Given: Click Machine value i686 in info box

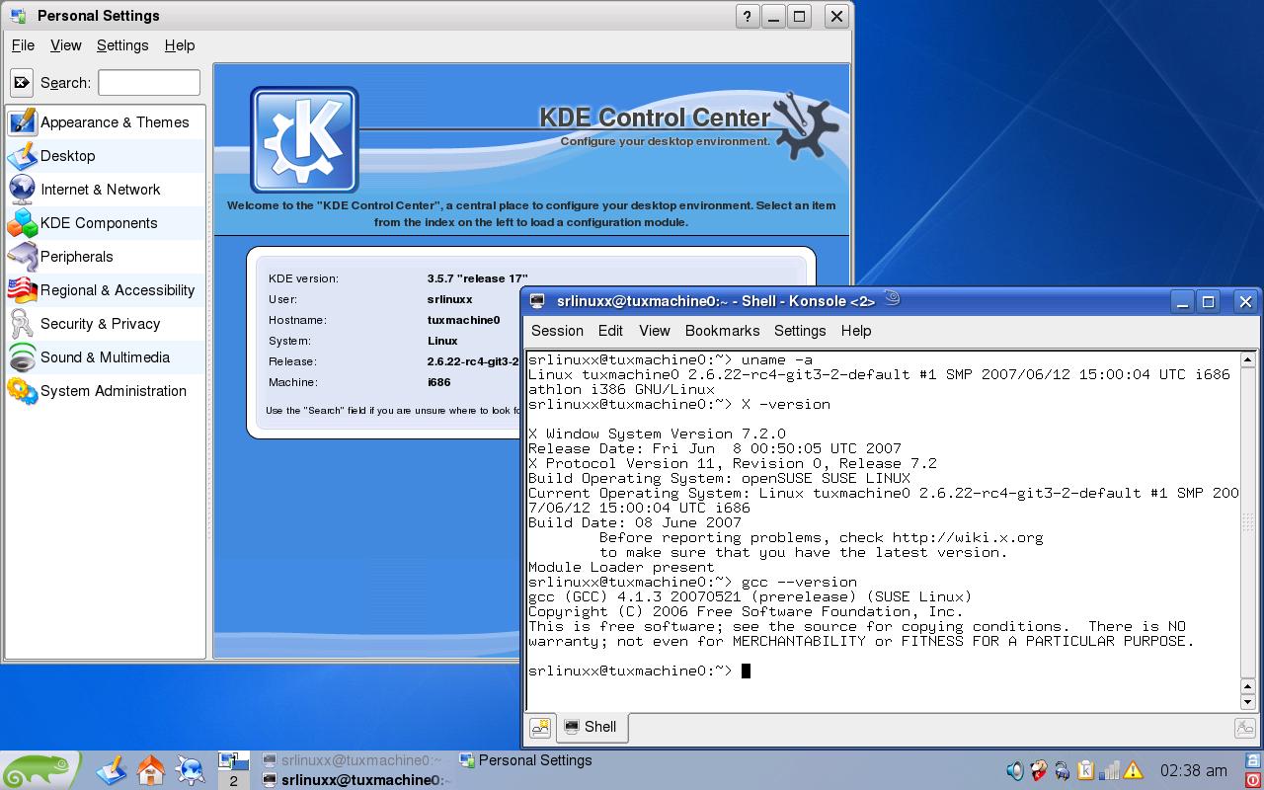Looking at the screenshot, I should tap(439, 382).
